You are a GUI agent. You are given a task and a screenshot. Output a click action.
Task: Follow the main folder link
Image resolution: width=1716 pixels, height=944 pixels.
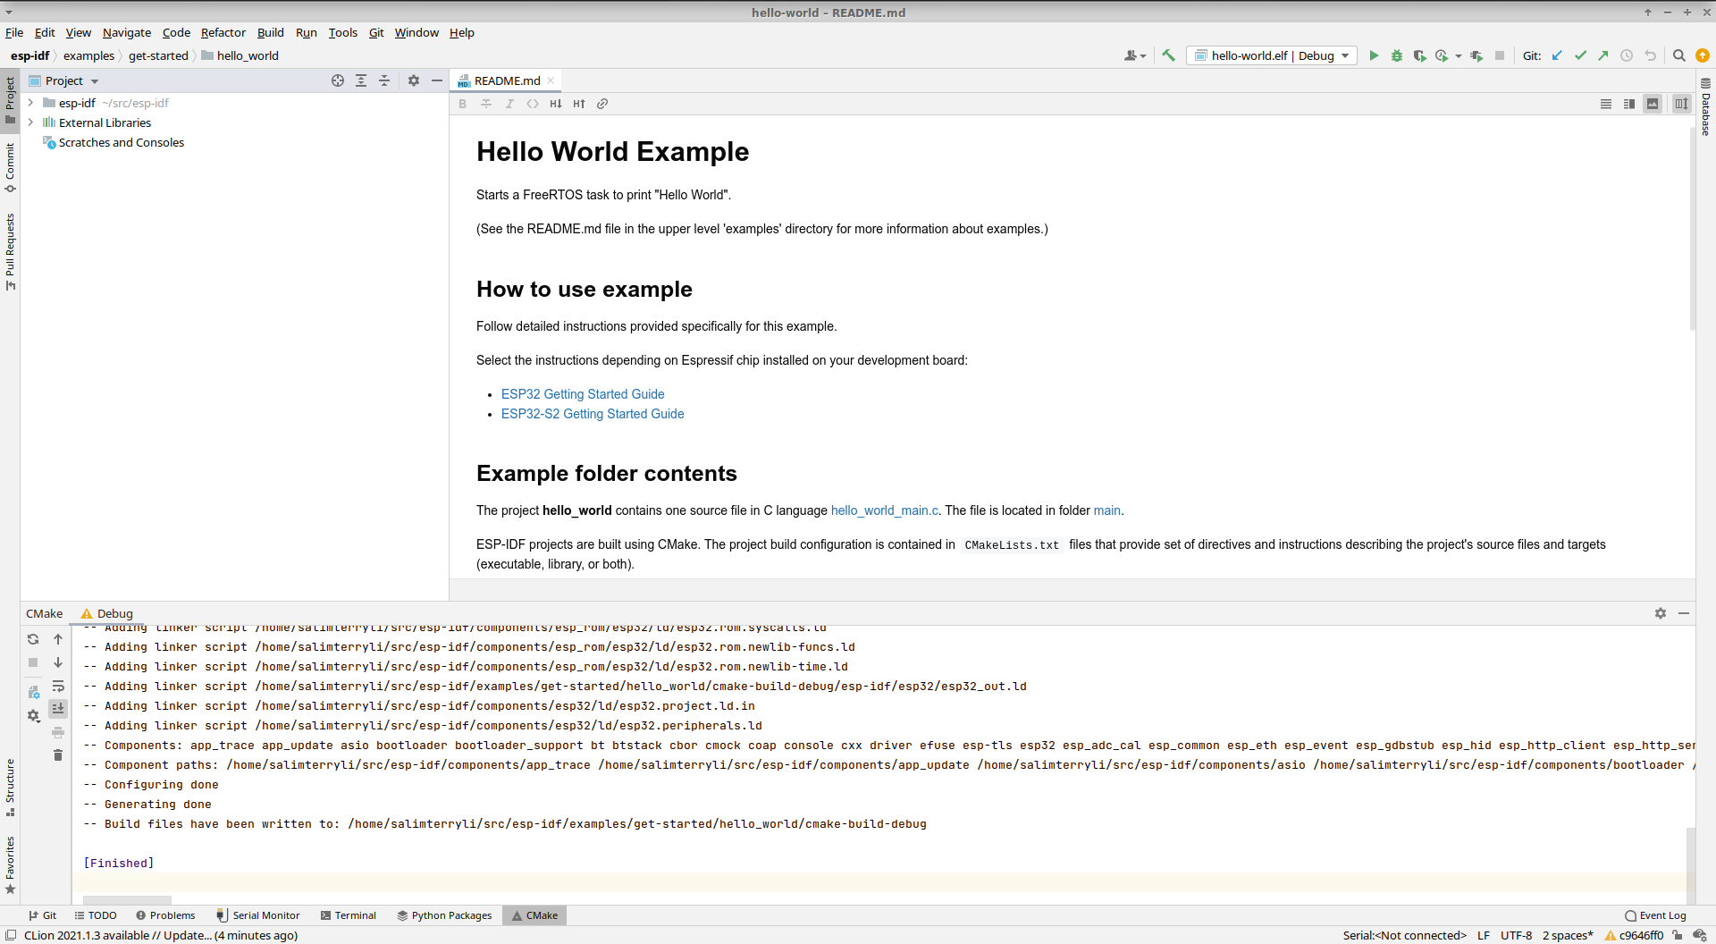click(x=1106, y=510)
